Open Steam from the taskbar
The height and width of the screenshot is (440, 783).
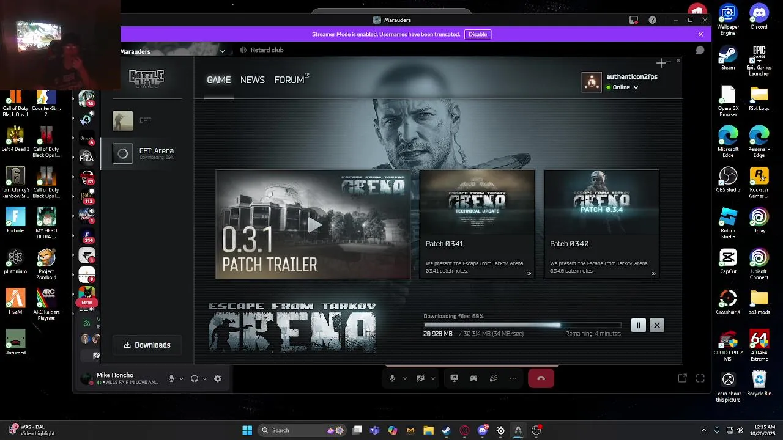point(446,430)
